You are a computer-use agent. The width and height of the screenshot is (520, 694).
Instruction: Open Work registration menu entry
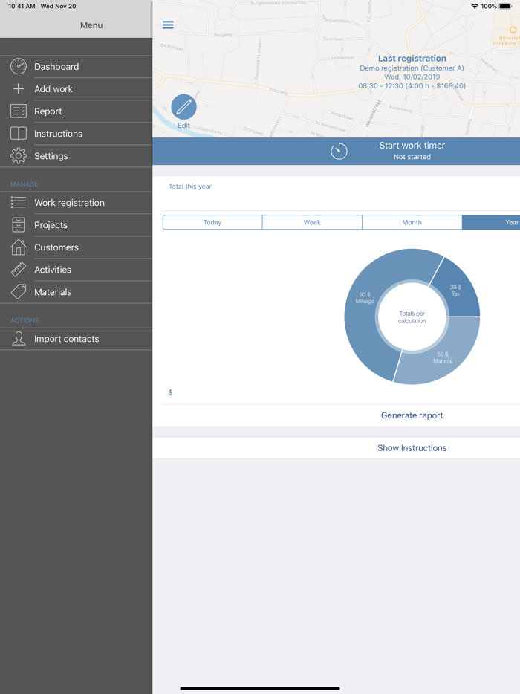pyautogui.click(x=76, y=203)
